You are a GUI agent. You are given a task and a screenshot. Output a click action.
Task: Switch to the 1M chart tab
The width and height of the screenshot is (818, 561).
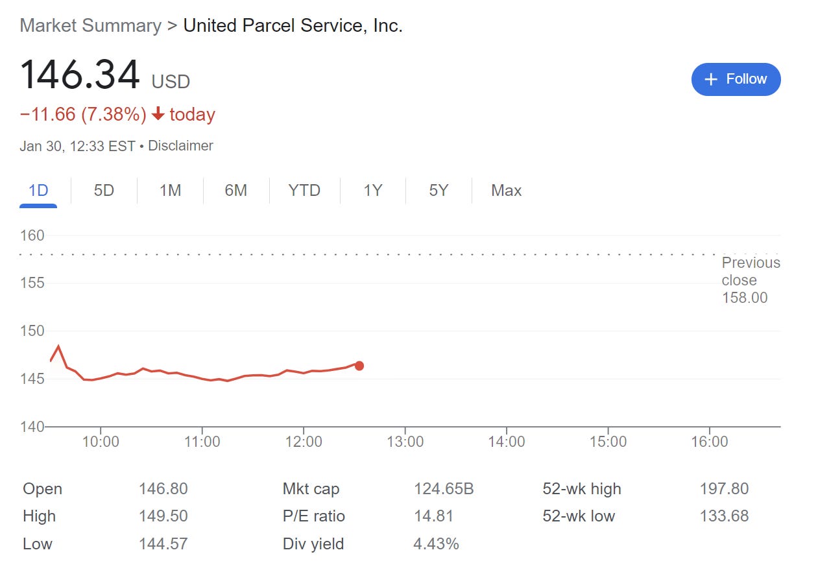coord(170,191)
